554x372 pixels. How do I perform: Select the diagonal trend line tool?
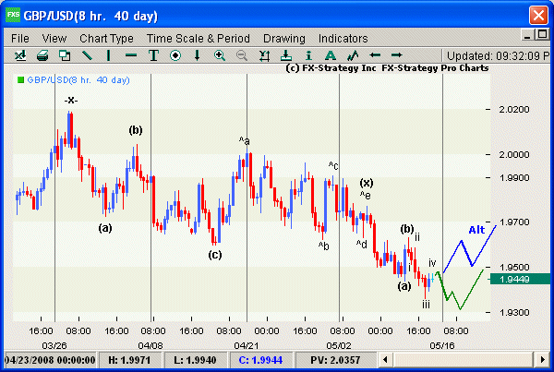tap(87, 55)
